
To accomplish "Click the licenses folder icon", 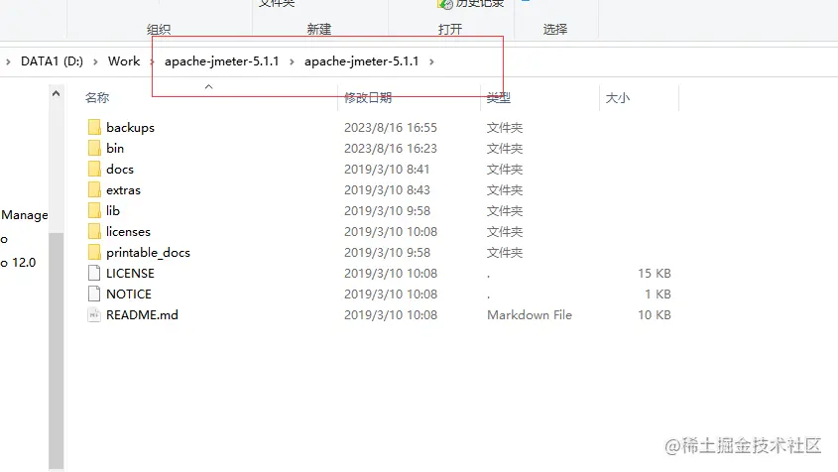I will click(x=94, y=231).
